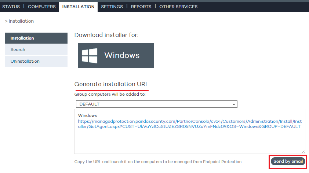Open the REPORTS tab

(141, 7)
